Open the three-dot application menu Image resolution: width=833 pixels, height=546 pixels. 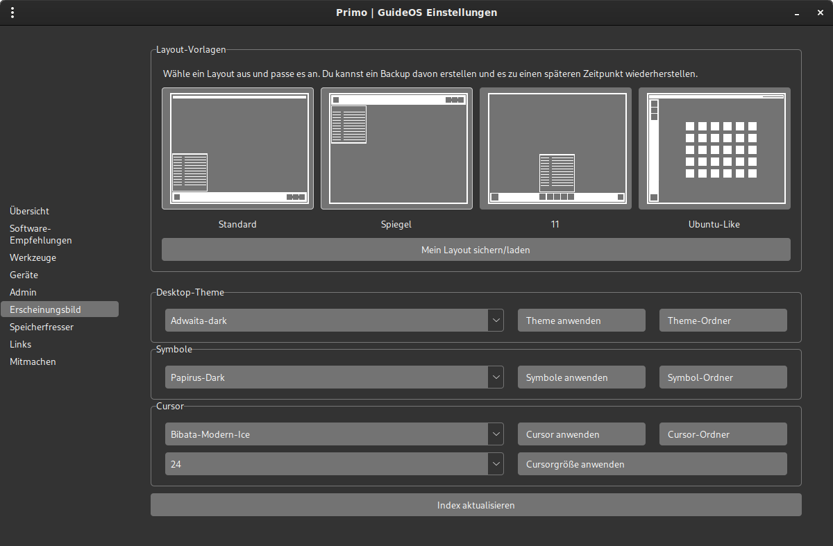[12, 12]
